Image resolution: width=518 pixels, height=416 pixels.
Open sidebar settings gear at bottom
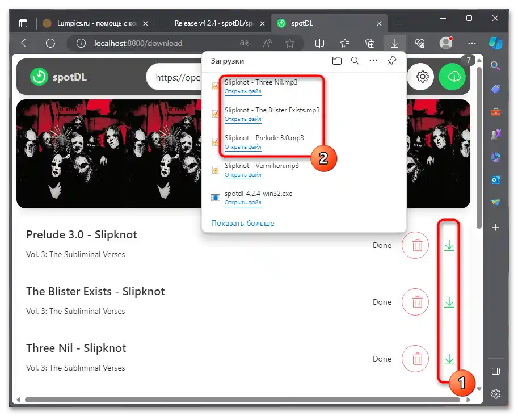(x=495, y=394)
